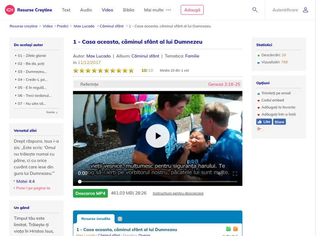Open '07 - Nu uita să...' in sidebar

[32, 103]
